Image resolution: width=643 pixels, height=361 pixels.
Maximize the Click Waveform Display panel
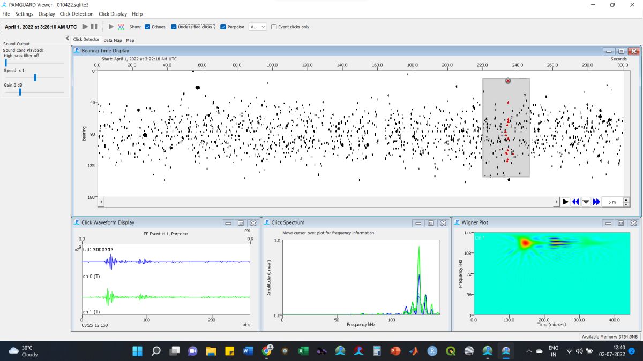coord(241,223)
